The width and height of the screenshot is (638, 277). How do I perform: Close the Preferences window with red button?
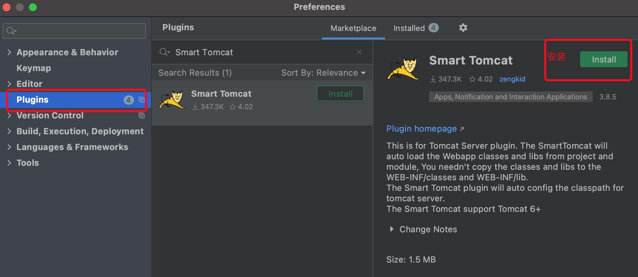pyautogui.click(x=7, y=7)
